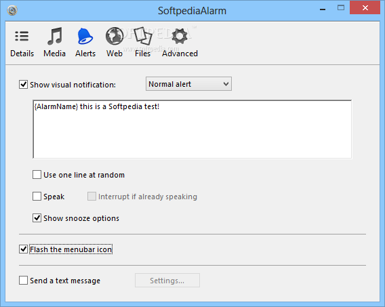Close the SoftpediaAlarm window

[365, 8]
